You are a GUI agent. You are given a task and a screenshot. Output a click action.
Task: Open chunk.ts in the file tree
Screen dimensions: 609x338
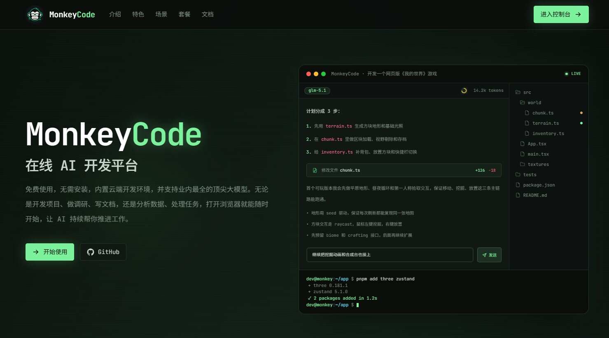coord(539,113)
